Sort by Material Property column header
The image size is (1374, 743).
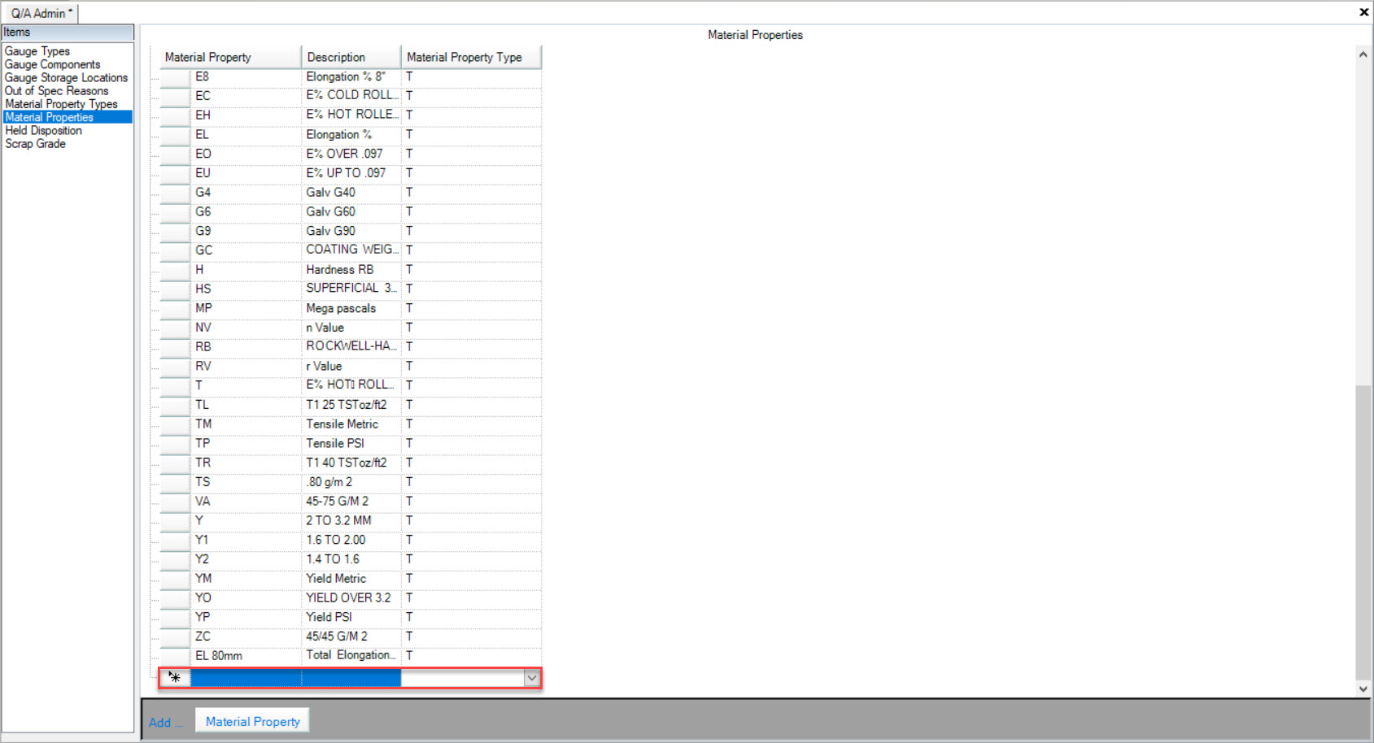pyautogui.click(x=230, y=57)
